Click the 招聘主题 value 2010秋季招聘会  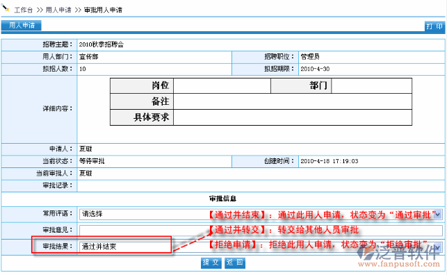pos(101,44)
